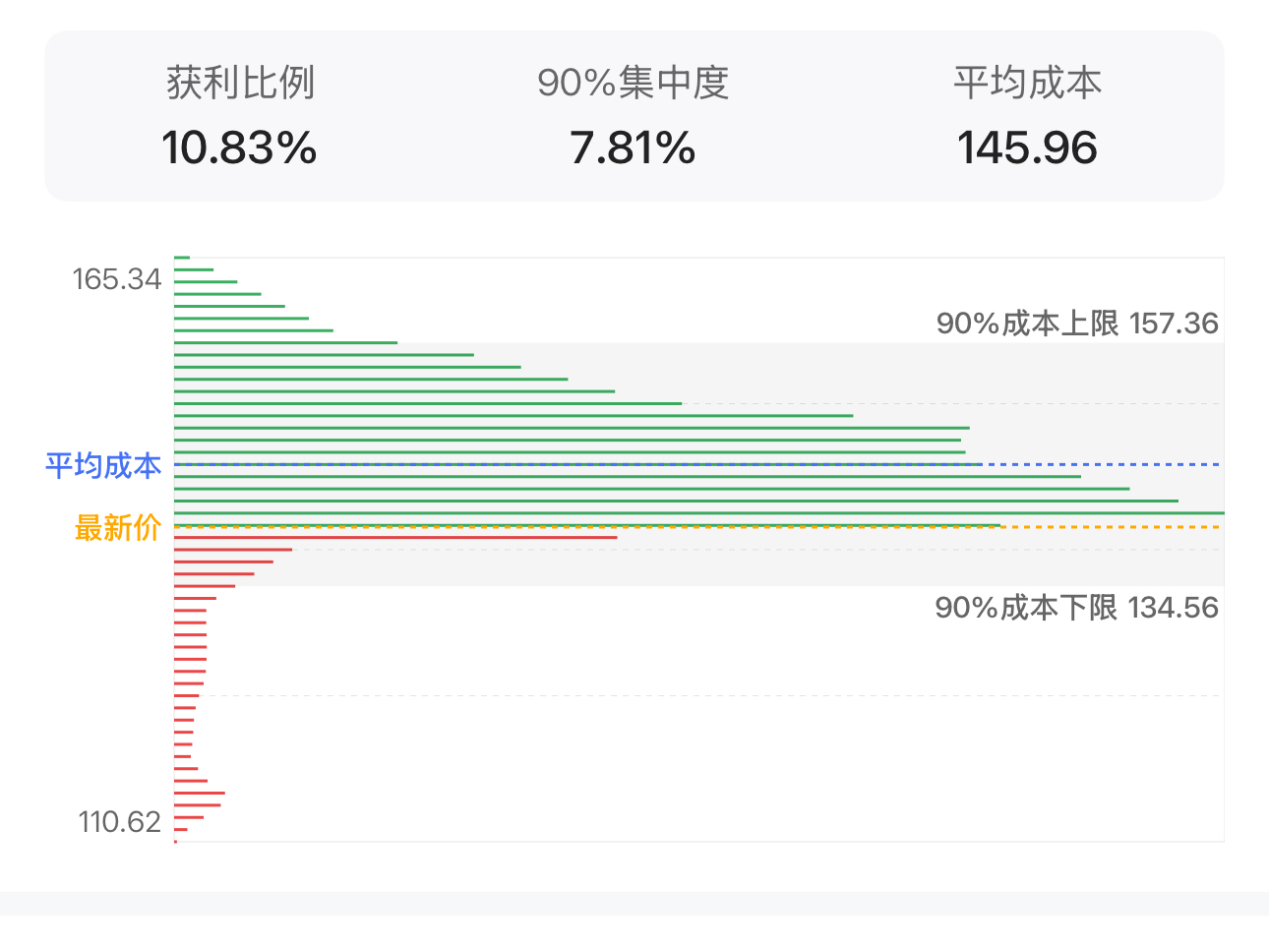Tap the 90%成本下限 134.56 label
The height and width of the screenshot is (946, 1269).
point(1077,608)
